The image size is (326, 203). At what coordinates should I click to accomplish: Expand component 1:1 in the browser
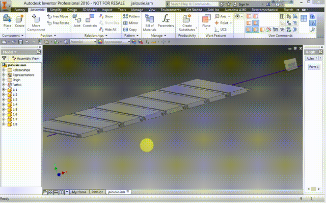4,90
